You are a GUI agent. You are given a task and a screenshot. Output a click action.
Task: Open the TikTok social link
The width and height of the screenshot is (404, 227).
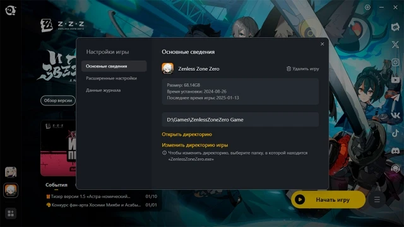point(395,133)
